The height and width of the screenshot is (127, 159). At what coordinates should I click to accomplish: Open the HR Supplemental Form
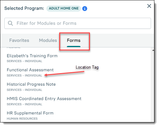[30, 113]
